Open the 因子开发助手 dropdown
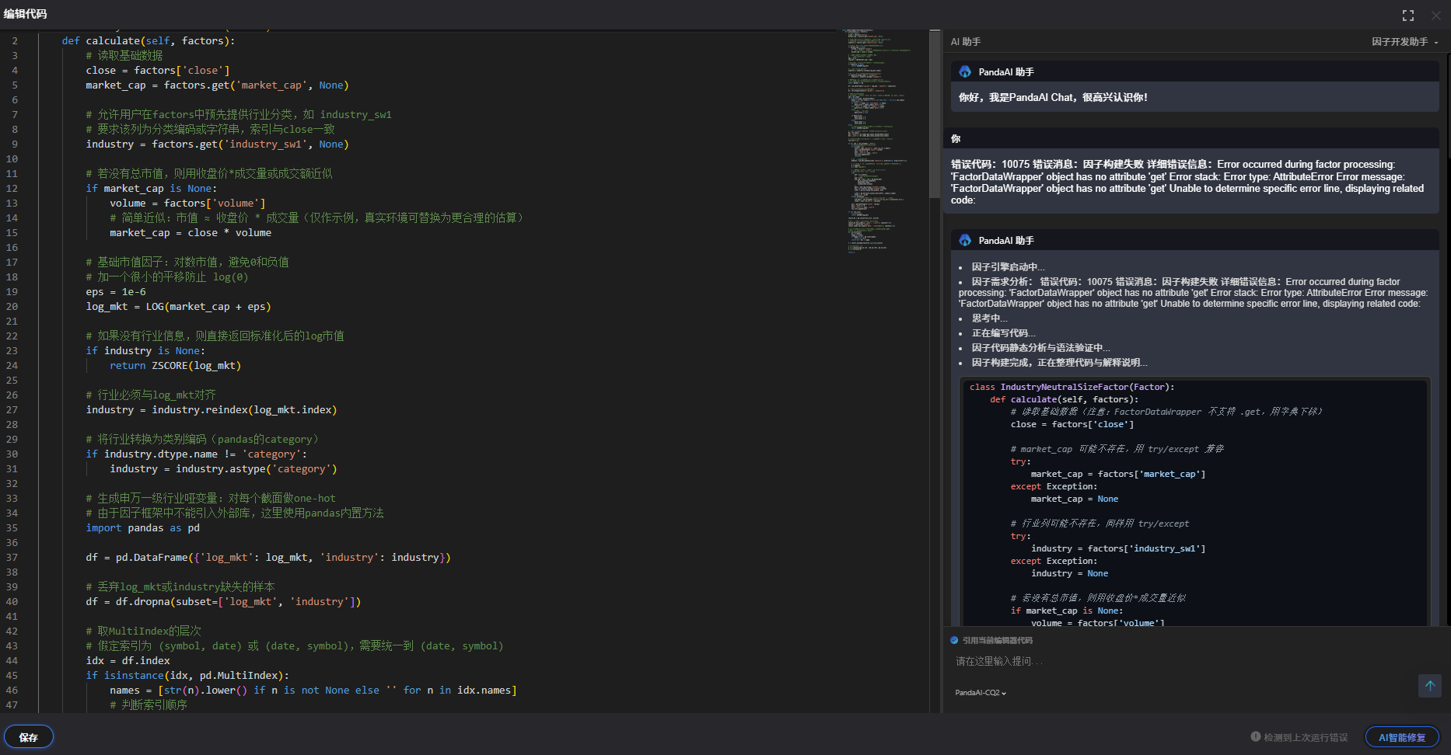1451x755 pixels. pos(1404,42)
